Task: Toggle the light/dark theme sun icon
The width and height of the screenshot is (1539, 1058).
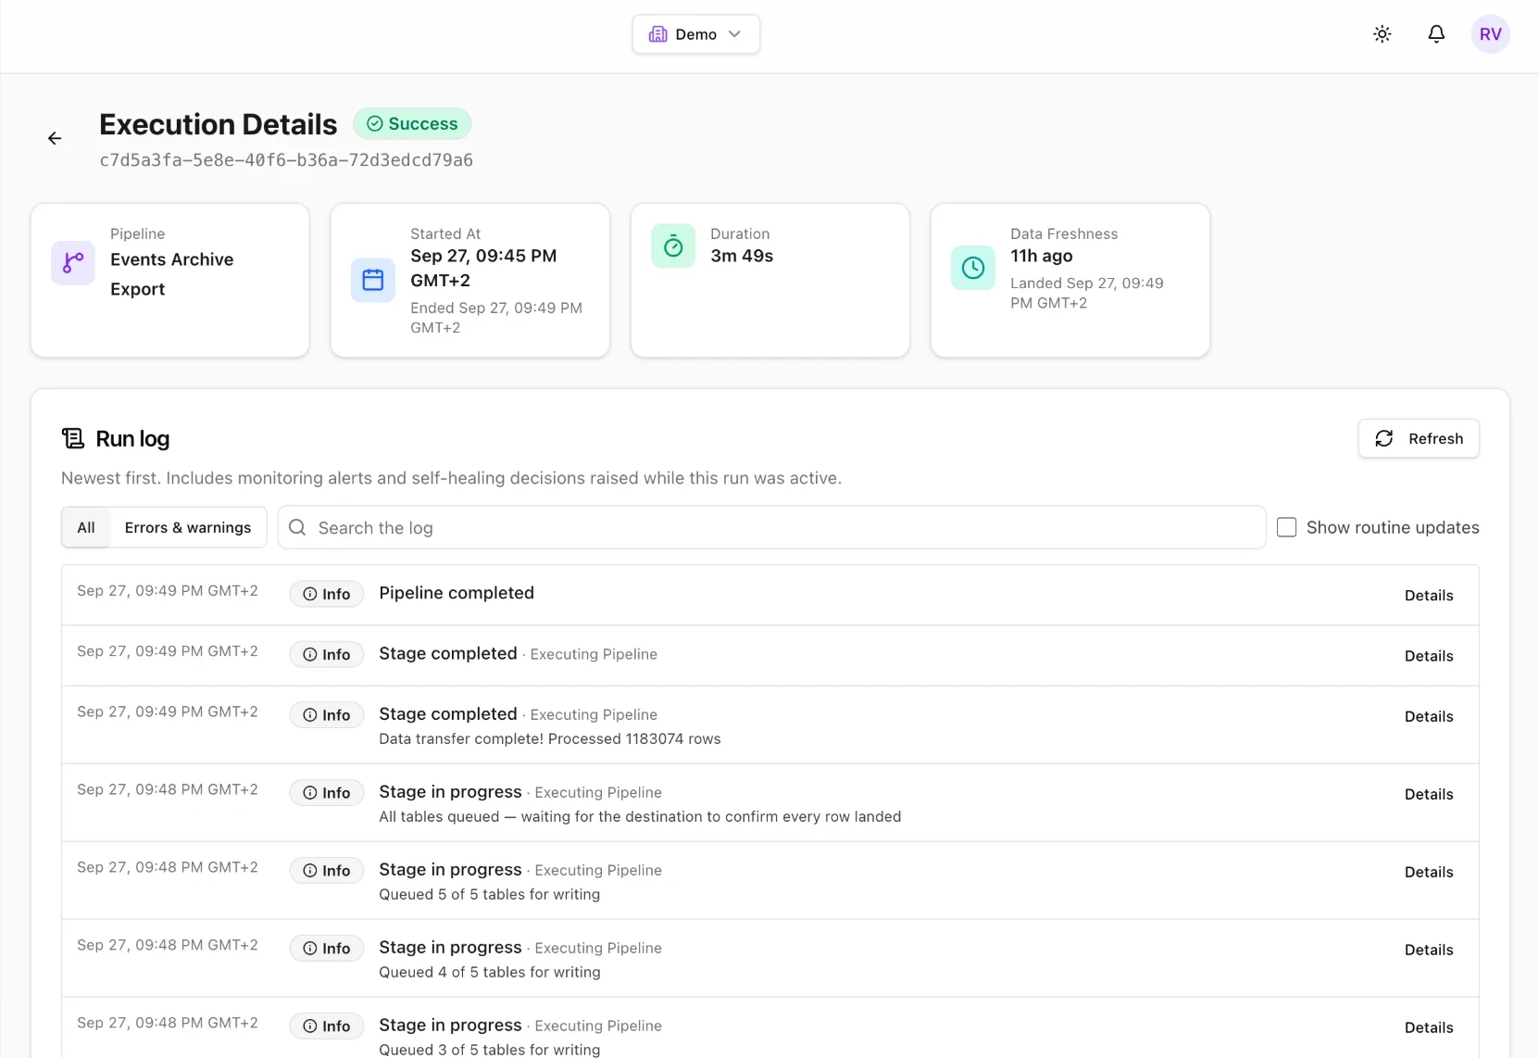Action: pyautogui.click(x=1382, y=34)
